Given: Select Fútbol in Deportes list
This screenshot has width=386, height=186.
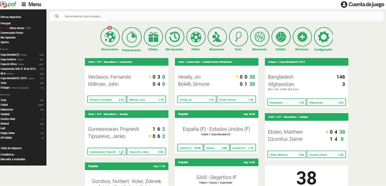Looking at the screenshot, I should 22,105.
